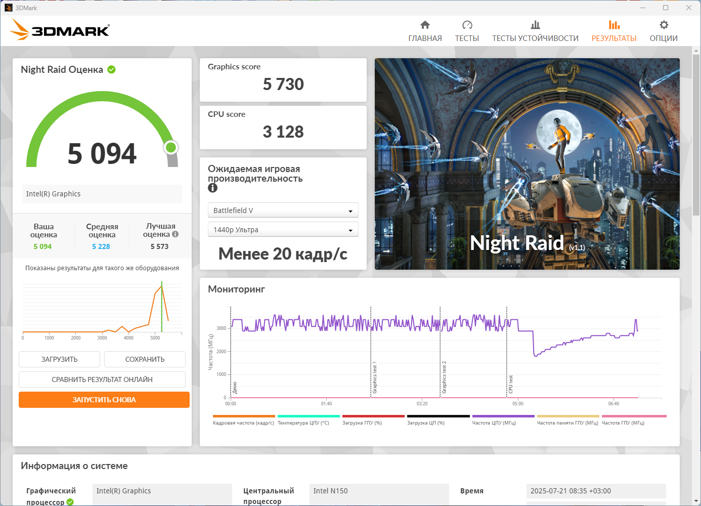Click the green knob on score gauge
Image resolution: width=701 pixels, height=506 pixels.
171,147
